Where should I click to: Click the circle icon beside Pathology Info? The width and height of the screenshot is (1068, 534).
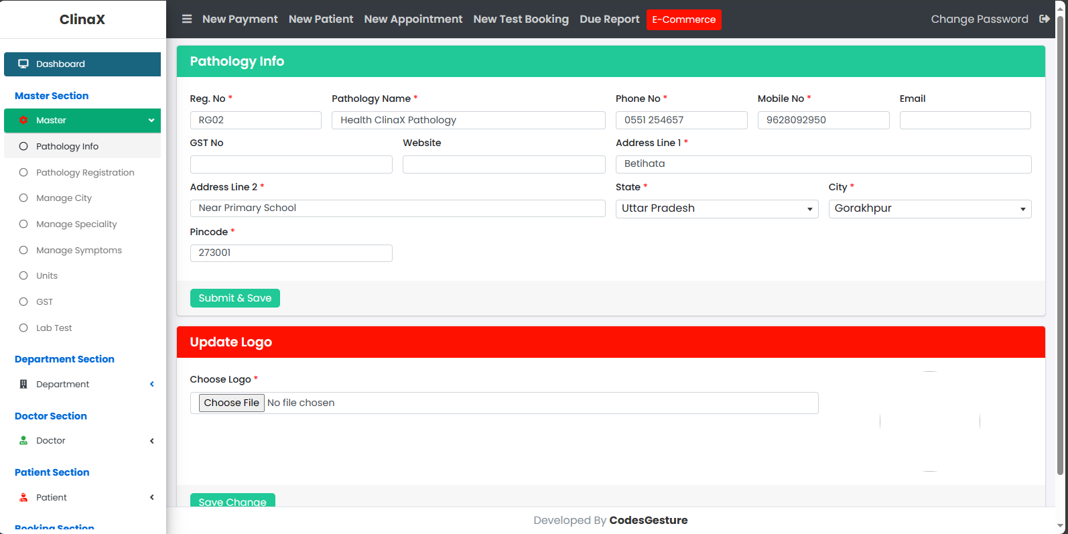(23, 147)
